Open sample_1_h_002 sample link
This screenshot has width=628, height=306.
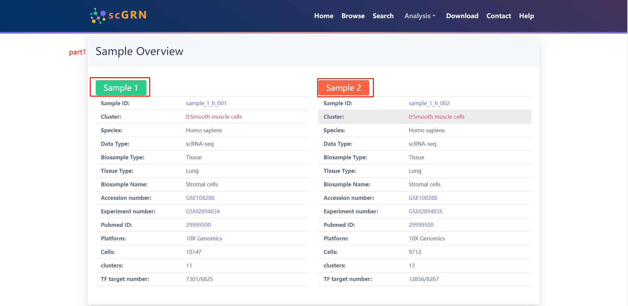(x=429, y=103)
